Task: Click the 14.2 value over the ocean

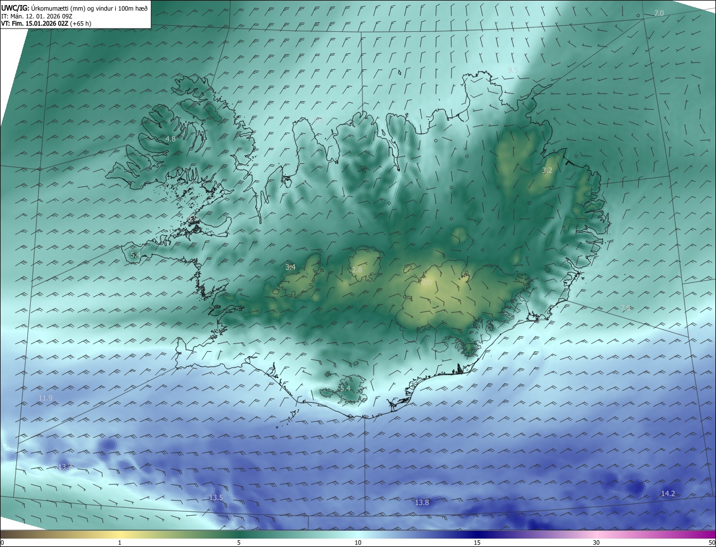Action: [668, 493]
